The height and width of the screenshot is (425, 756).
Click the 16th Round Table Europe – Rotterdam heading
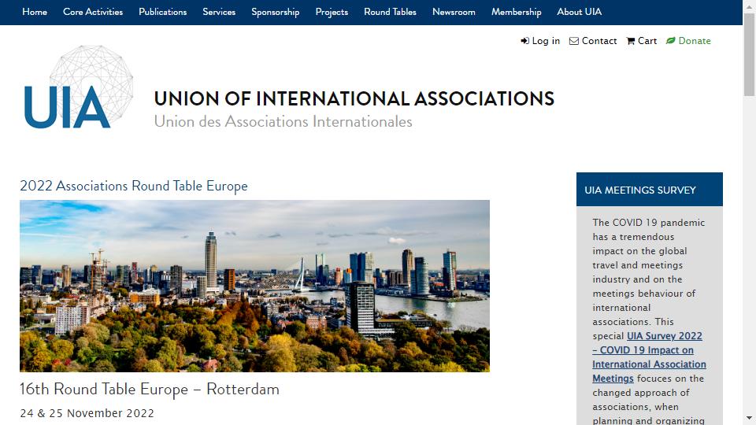tap(150, 390)
